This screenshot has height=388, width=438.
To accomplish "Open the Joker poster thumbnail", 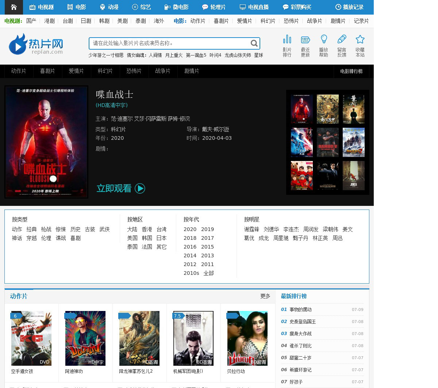I will 354,176.
